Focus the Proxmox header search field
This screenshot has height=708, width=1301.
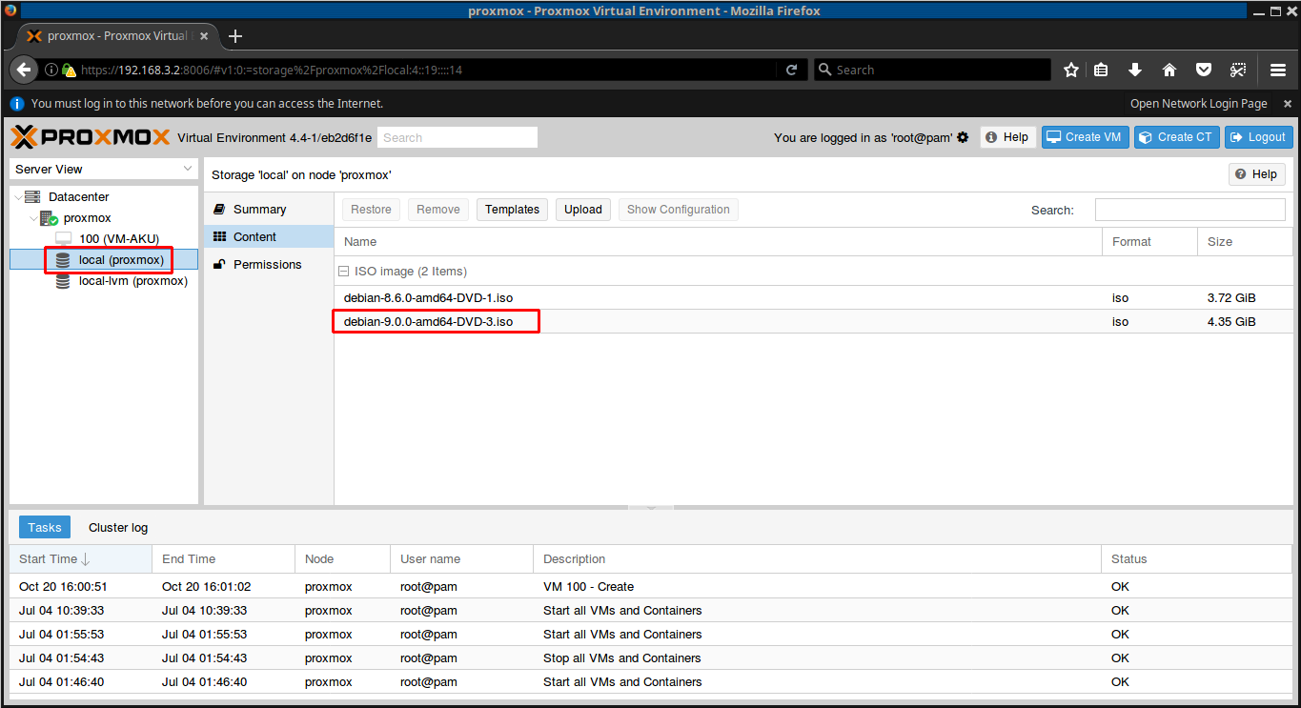point(457,137)
